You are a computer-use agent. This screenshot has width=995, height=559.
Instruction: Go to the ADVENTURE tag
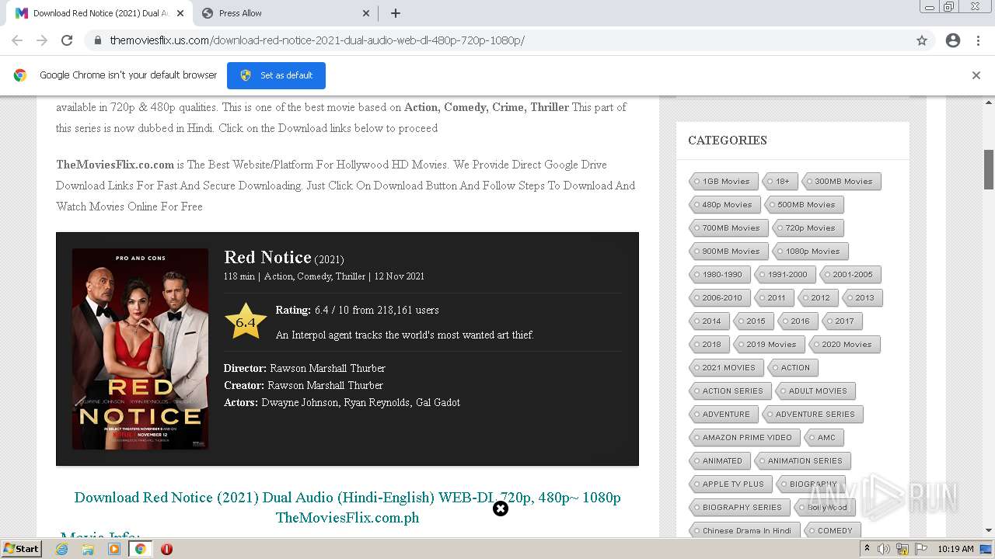[724, 415]
